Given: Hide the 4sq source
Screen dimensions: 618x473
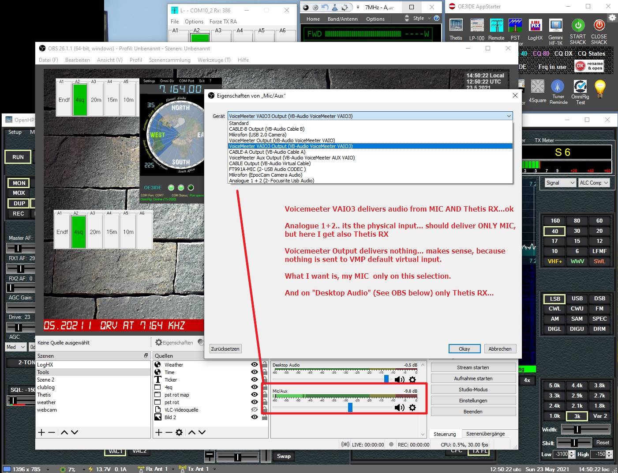Looking at the screenshot, I should point(254,387).
